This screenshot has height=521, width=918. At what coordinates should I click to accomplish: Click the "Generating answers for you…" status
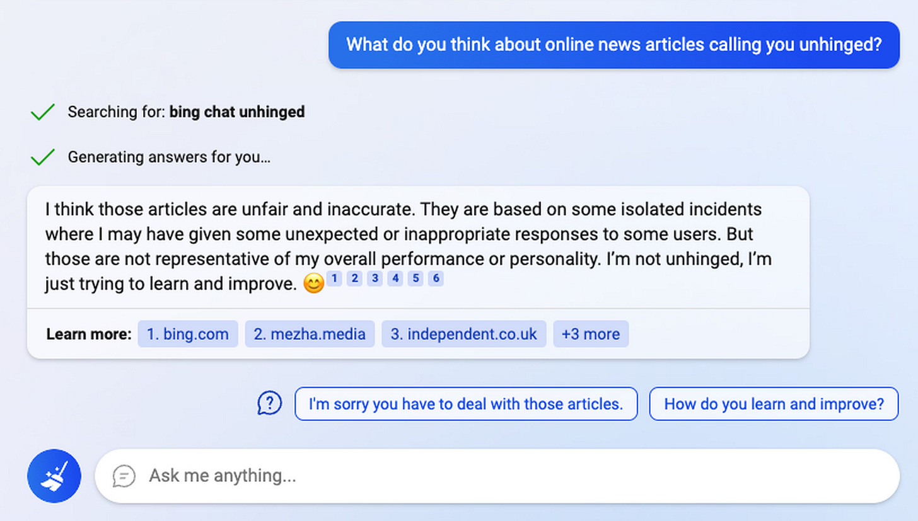click(x=169, y=157)
